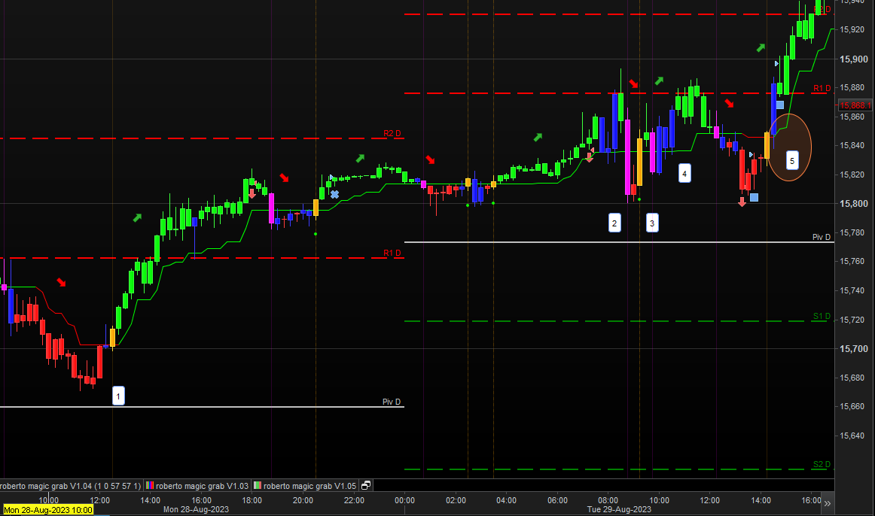Image resolution: width=875 pixels, height=516 pixels.
Task: Click the 15,900 price axis label
Action: (x=854, y=59)
